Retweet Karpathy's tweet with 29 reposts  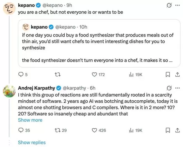tap(58, 130)
